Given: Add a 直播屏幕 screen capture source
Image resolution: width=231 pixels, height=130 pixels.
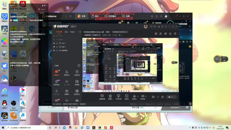Looking at the screenshot, I should [102, 97].
